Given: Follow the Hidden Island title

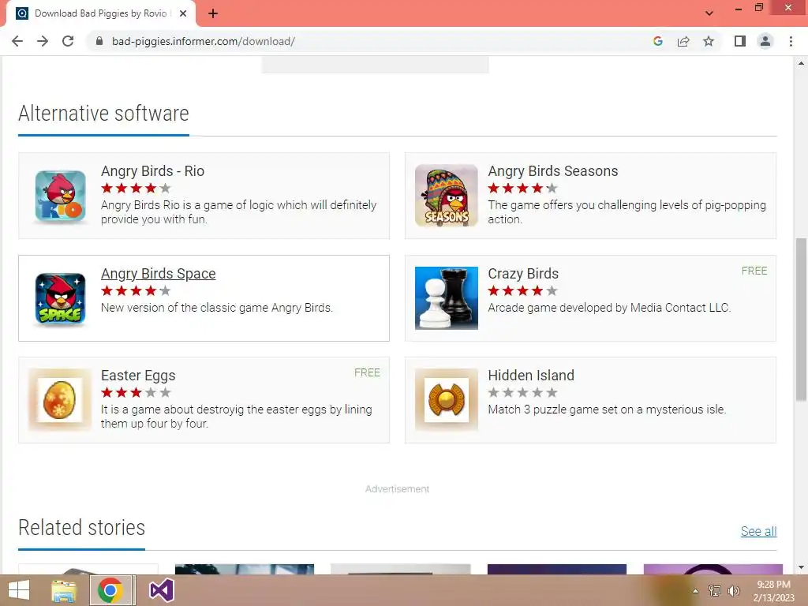Looking at the screenshot, I should 531,376.
